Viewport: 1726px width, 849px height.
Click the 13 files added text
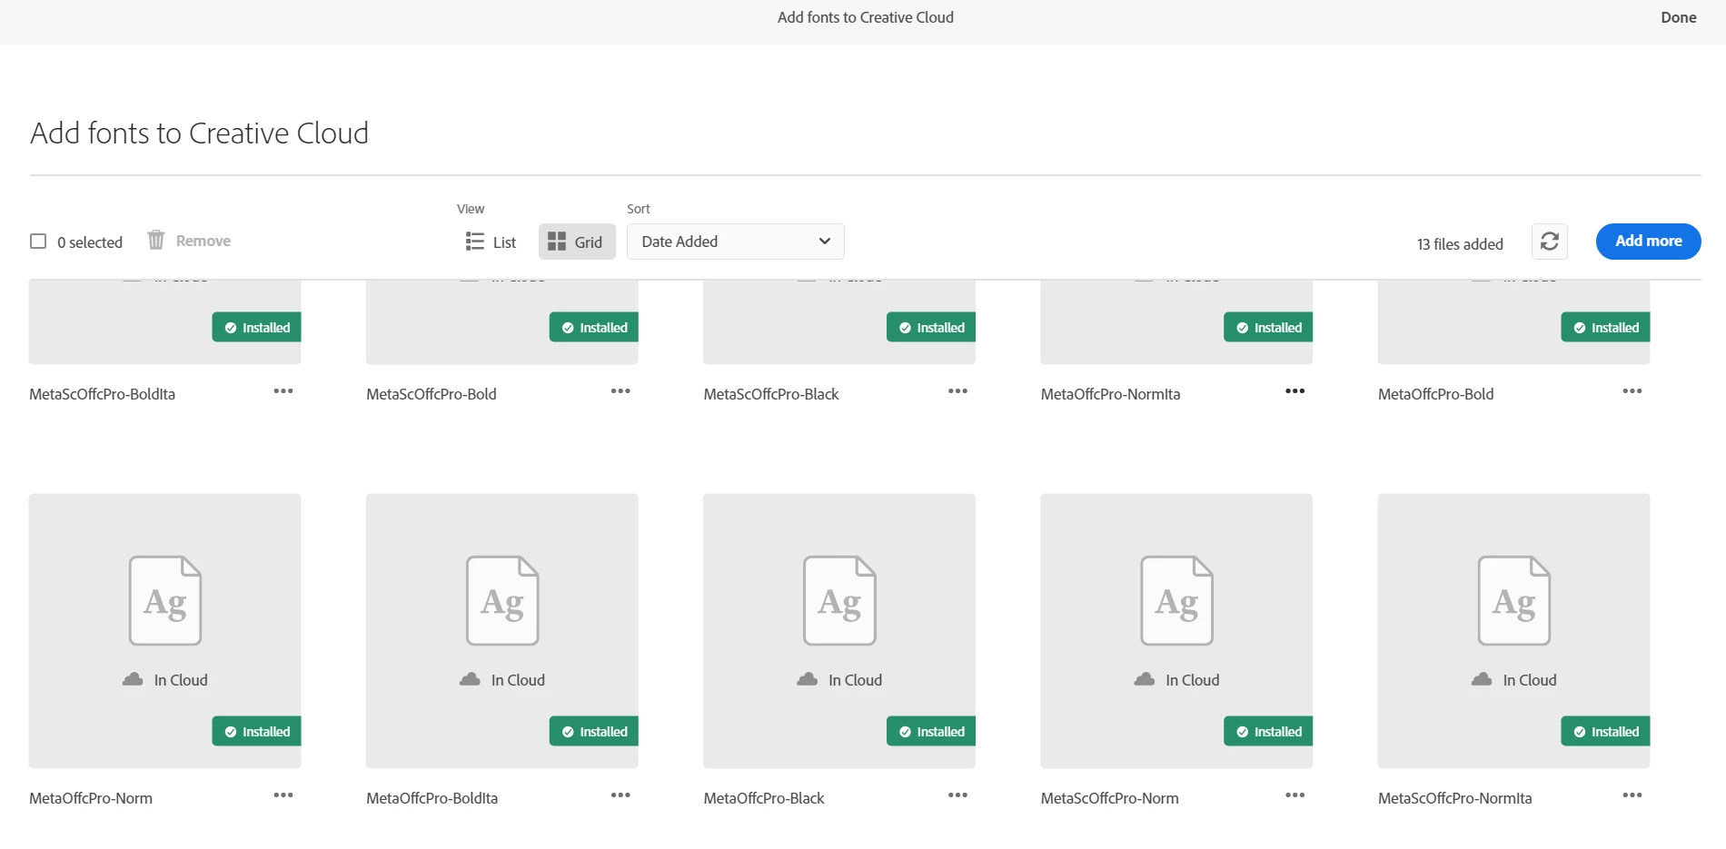1460,244
